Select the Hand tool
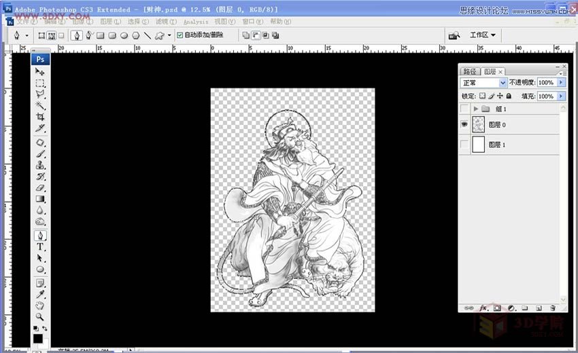 coord(40,305)
